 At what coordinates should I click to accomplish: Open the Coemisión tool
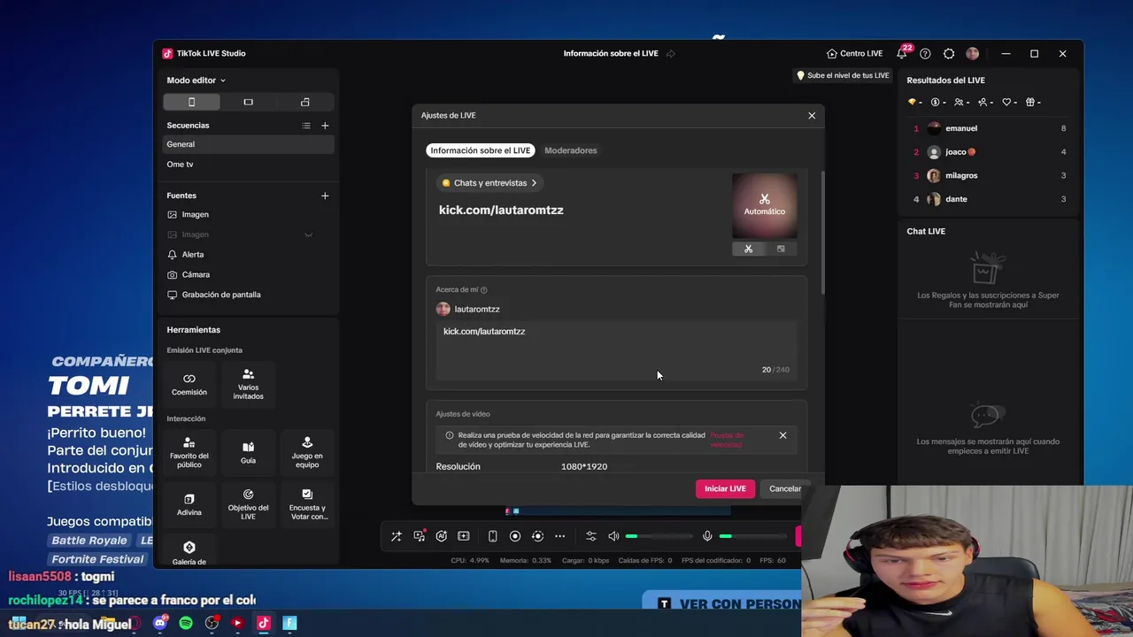[189, 384]
